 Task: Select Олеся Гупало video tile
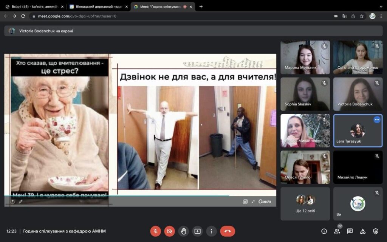305,167
